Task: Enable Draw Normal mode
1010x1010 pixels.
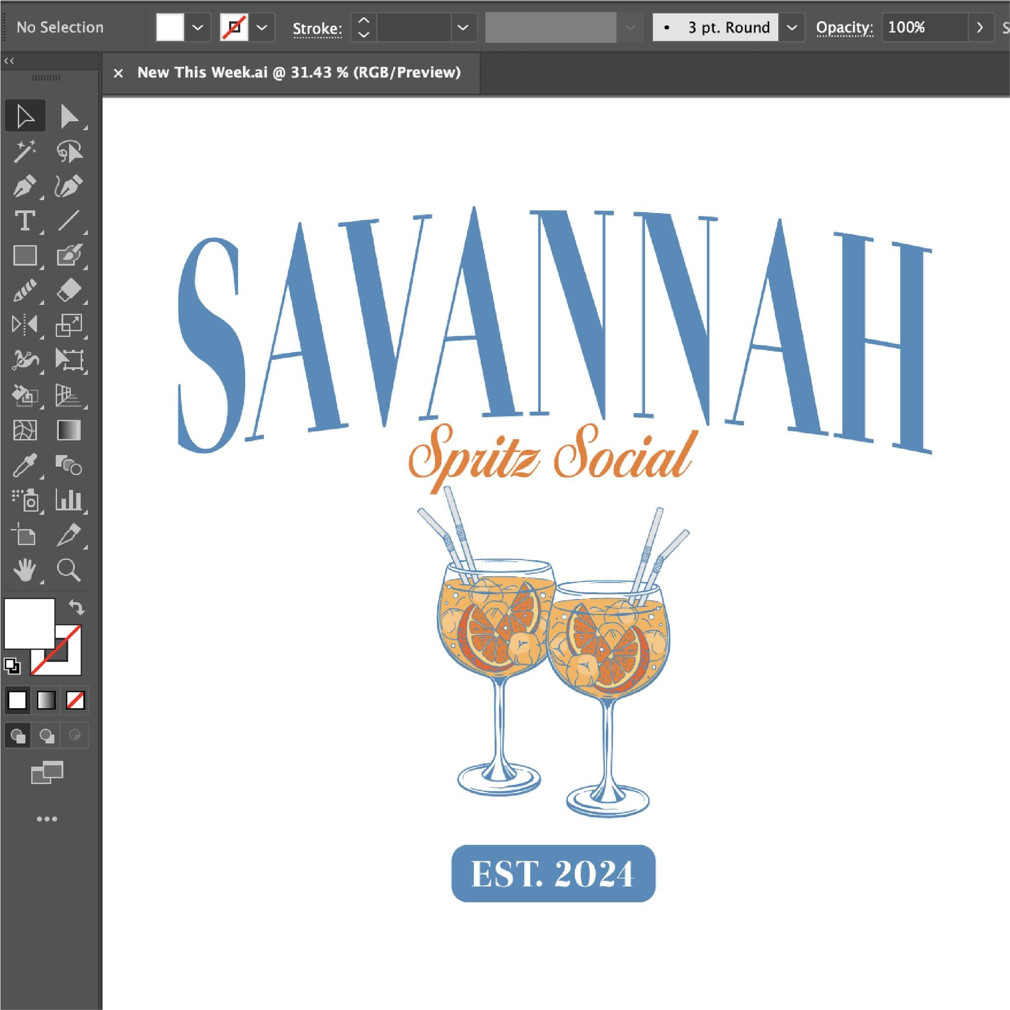Action: tap(18, 736)
